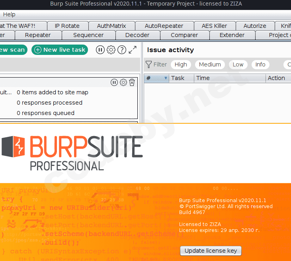Sort issues by Task column header

(181, 78)
